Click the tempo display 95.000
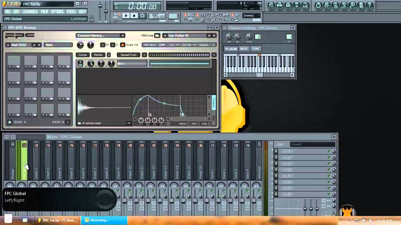Image resolution: width=401 pixels, height=225 pixels. coord(157,16)
